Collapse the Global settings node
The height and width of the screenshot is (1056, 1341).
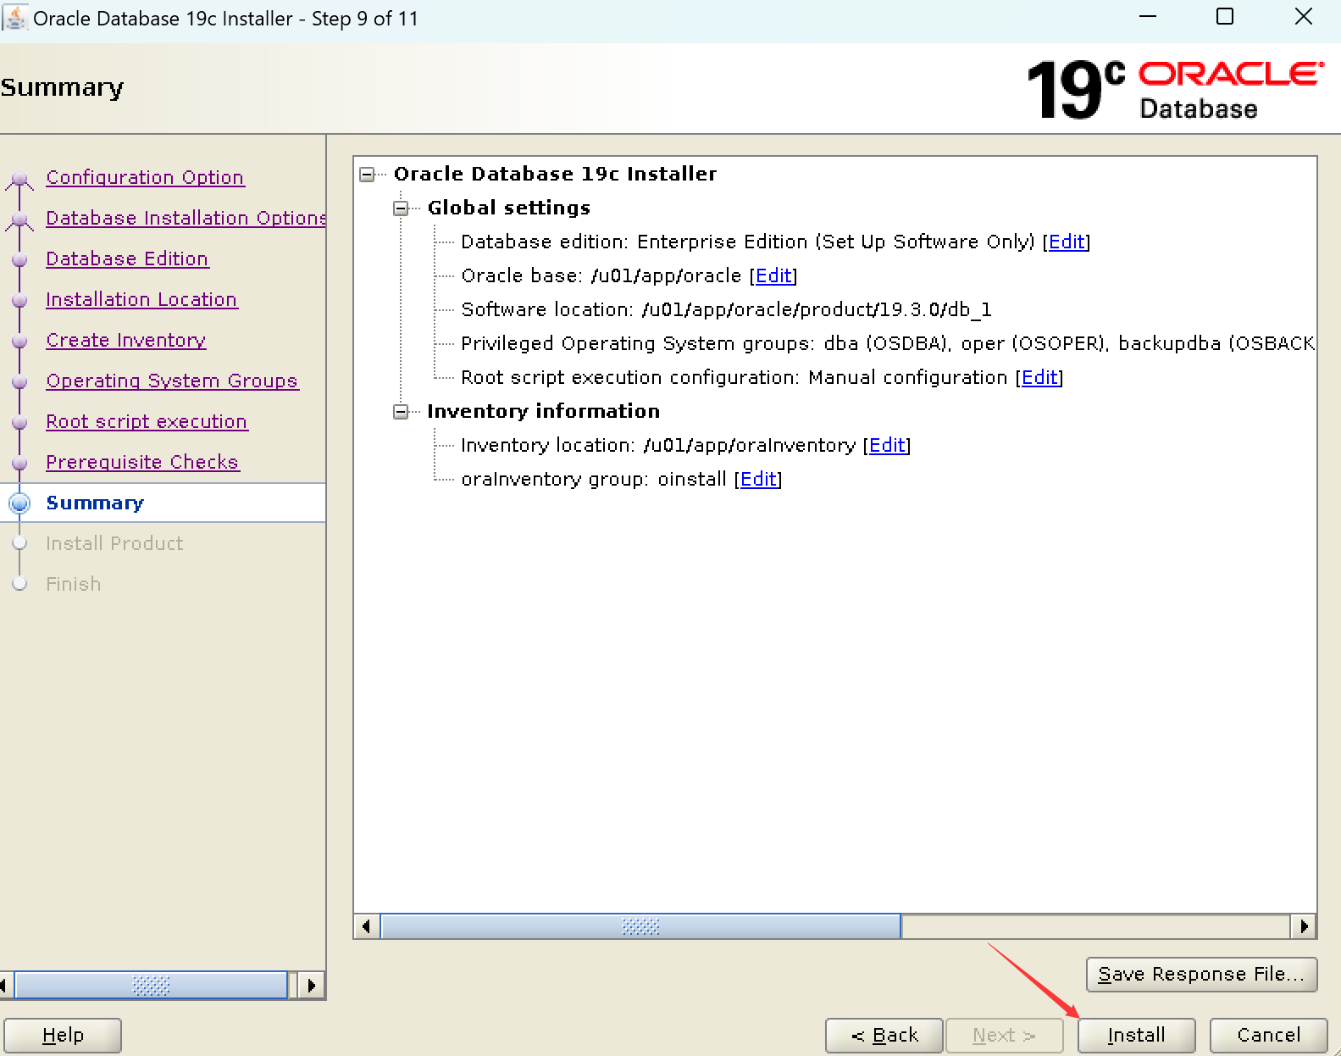[401, 208]
